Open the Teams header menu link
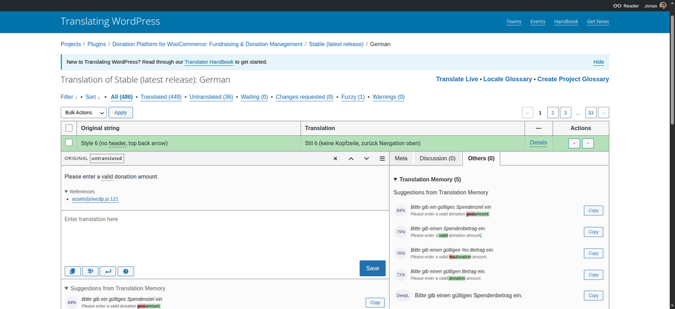 click(x=514, y=22)
